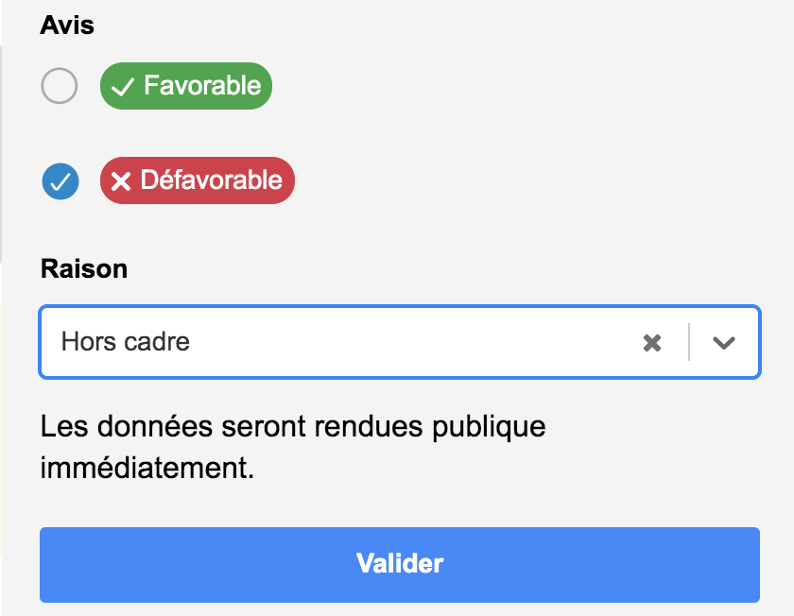
Task: Click the Valider button
Action: coord(400,565)
